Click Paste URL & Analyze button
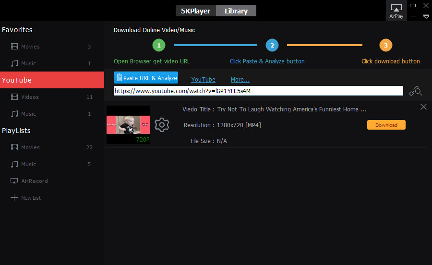This screenshot has width=432, height=265. [146, 78]
